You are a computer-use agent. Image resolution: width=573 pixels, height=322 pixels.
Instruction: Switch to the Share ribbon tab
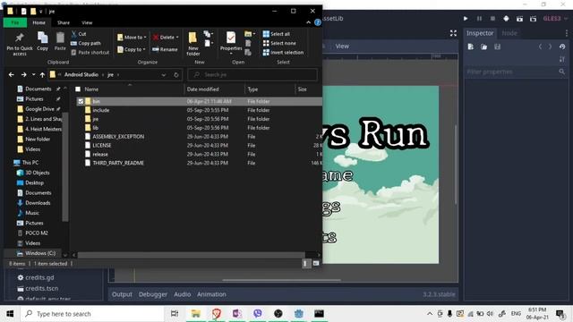(64, 22)
